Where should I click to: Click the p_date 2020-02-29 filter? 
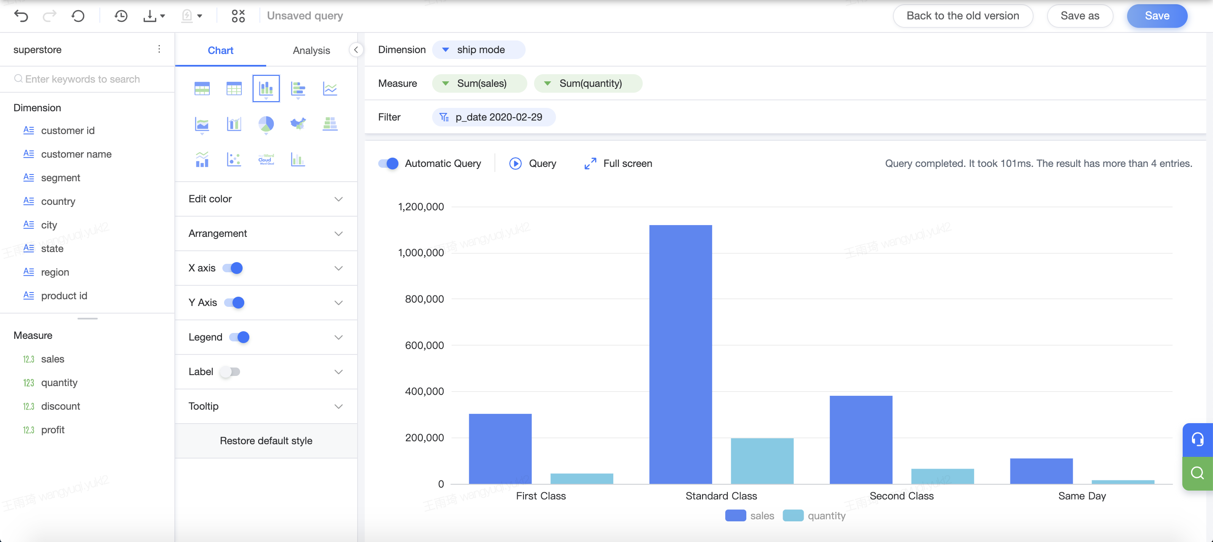coord(494,117)
